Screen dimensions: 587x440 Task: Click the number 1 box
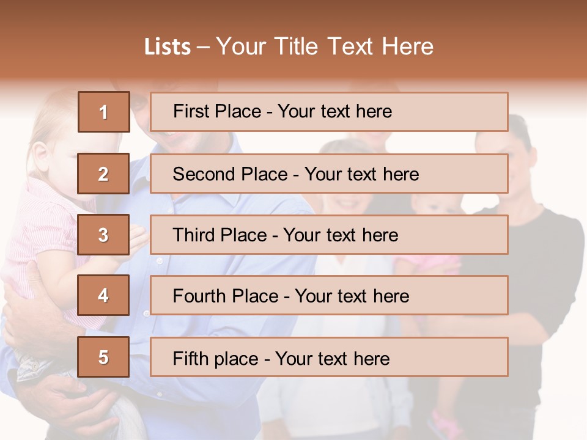pyautogui.click(x=104, y=112)
